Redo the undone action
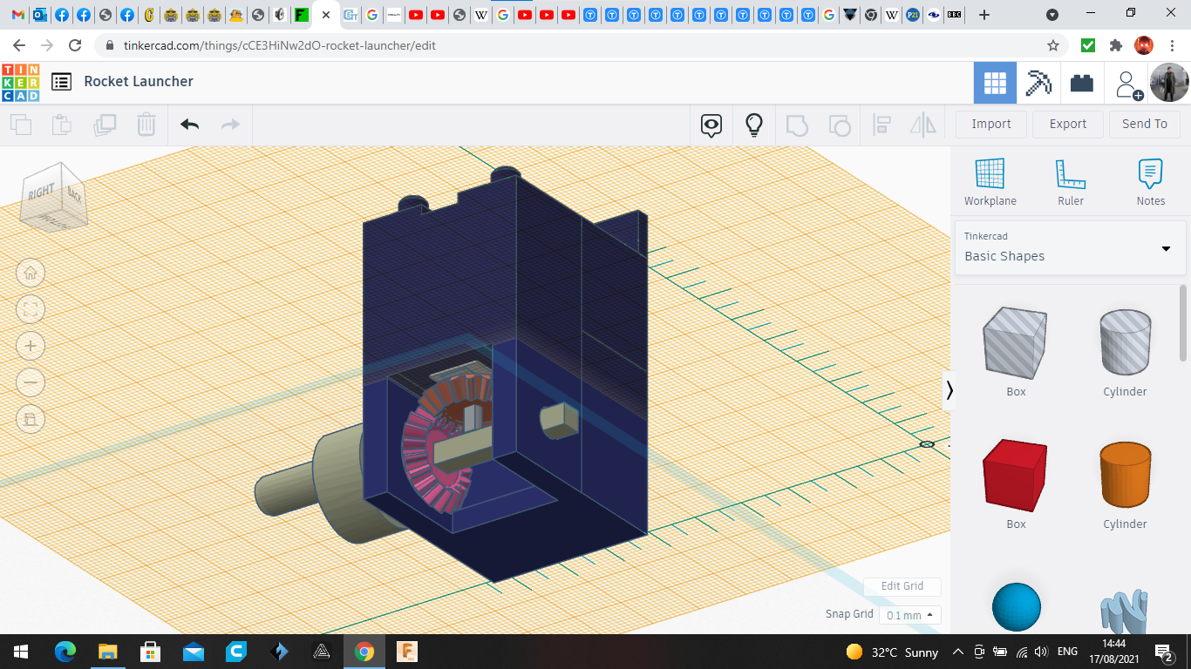Viewport: 1191px width, 669px height. click(230, 125)
